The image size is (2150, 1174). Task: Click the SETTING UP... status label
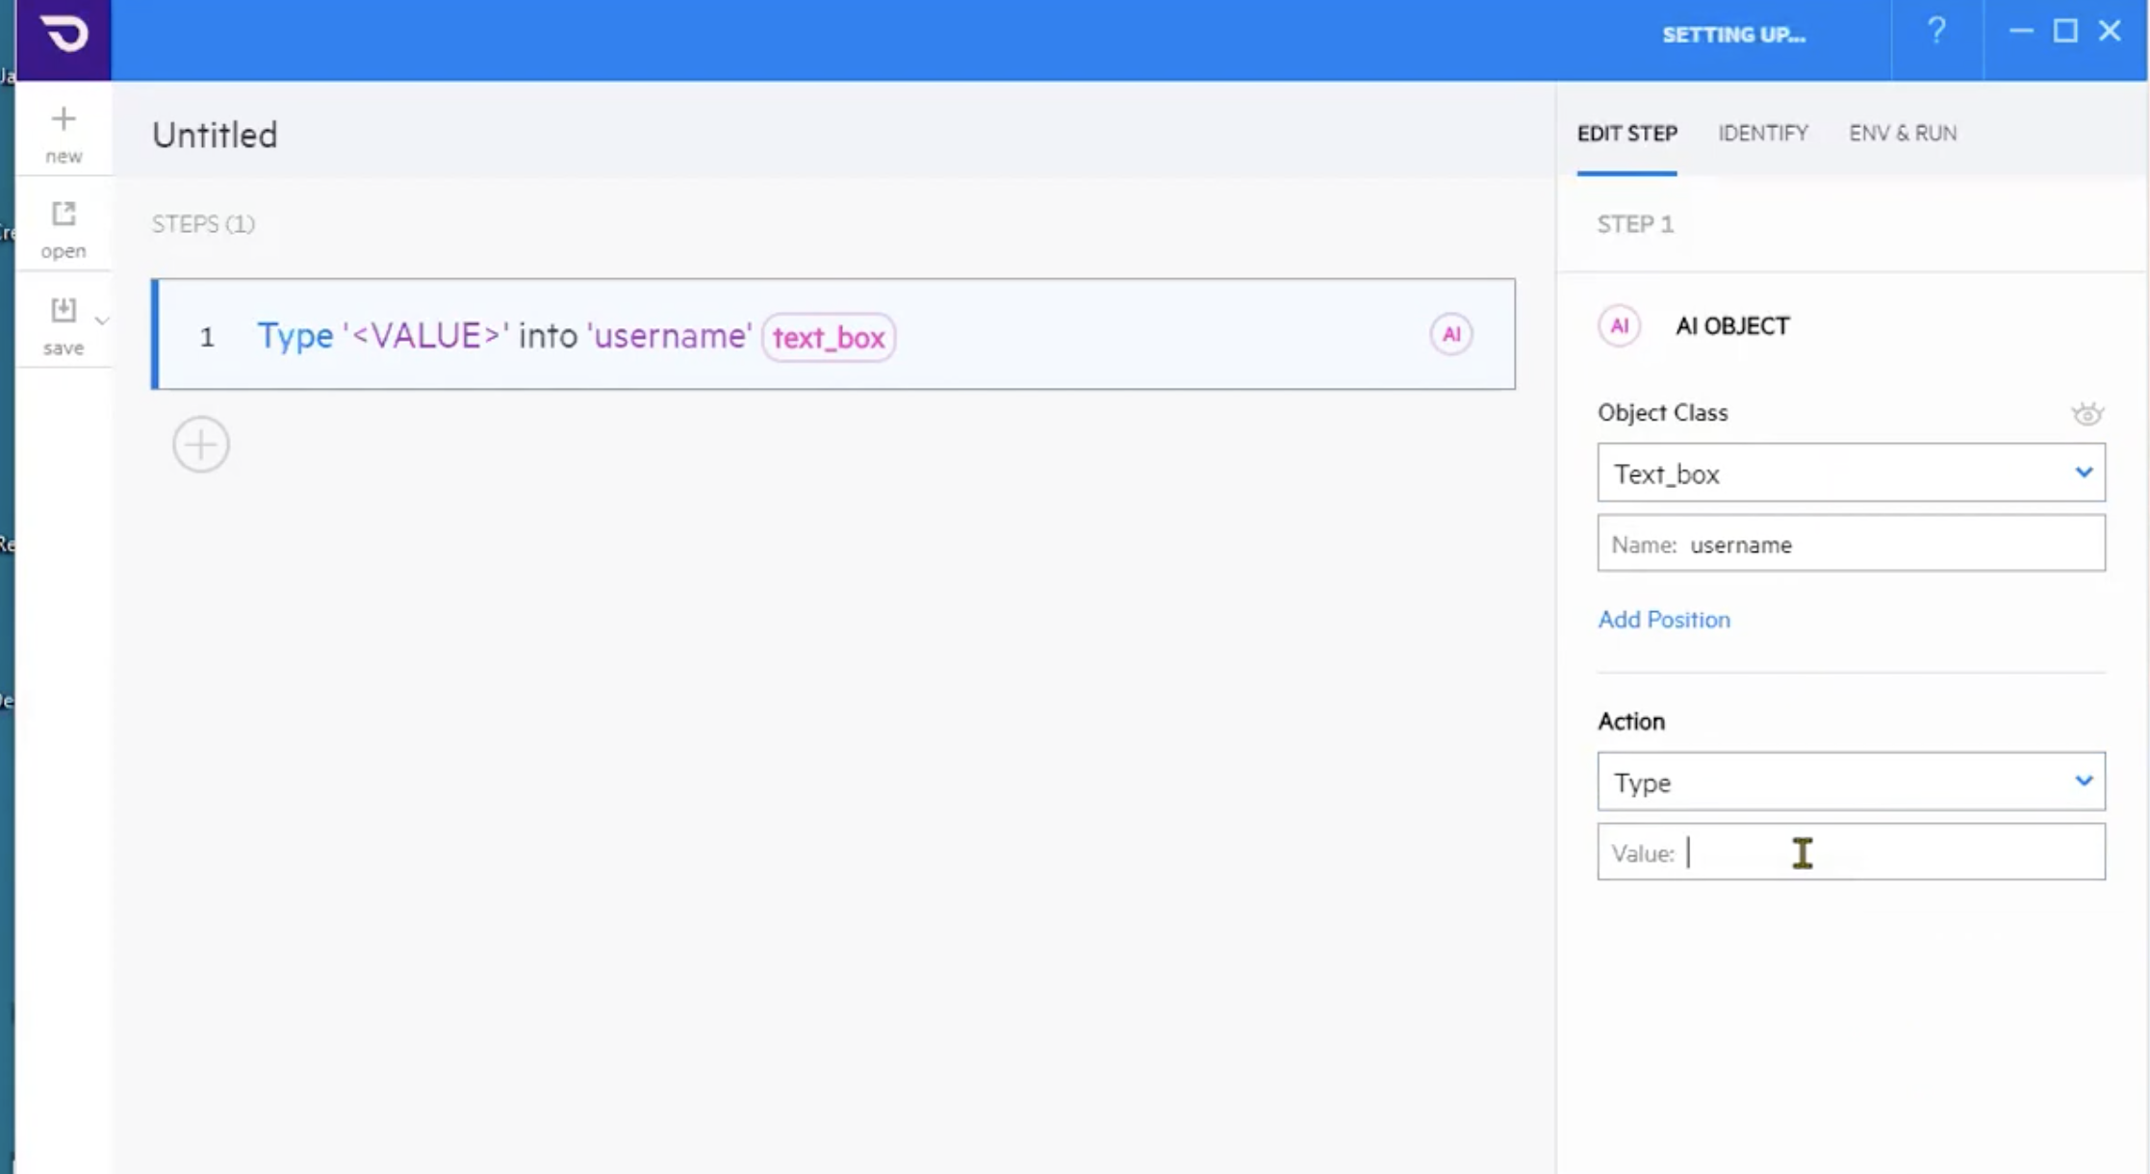click(1733, 36)
